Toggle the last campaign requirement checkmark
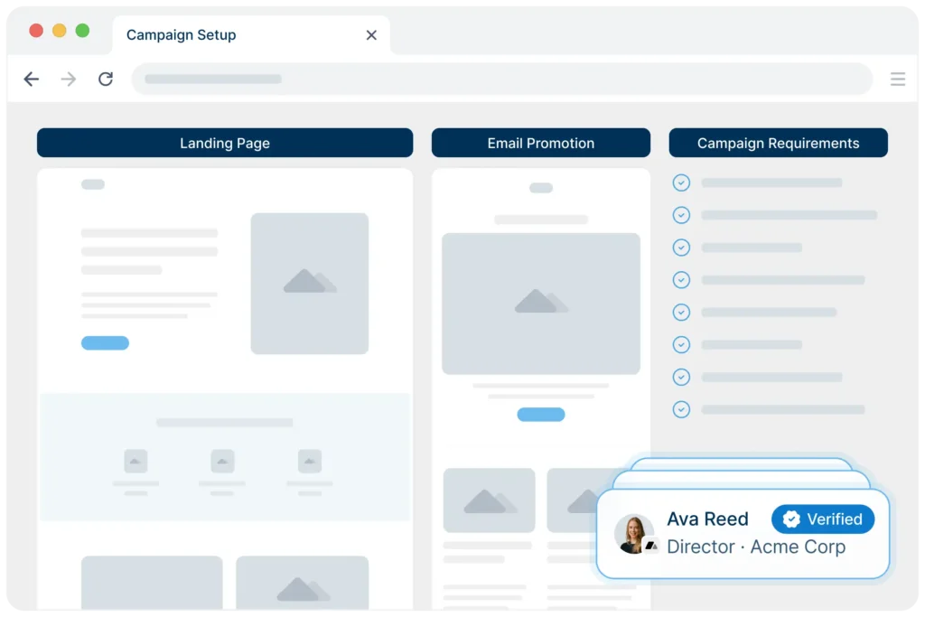This screenshot has width=925, height=617. [681, 409]
